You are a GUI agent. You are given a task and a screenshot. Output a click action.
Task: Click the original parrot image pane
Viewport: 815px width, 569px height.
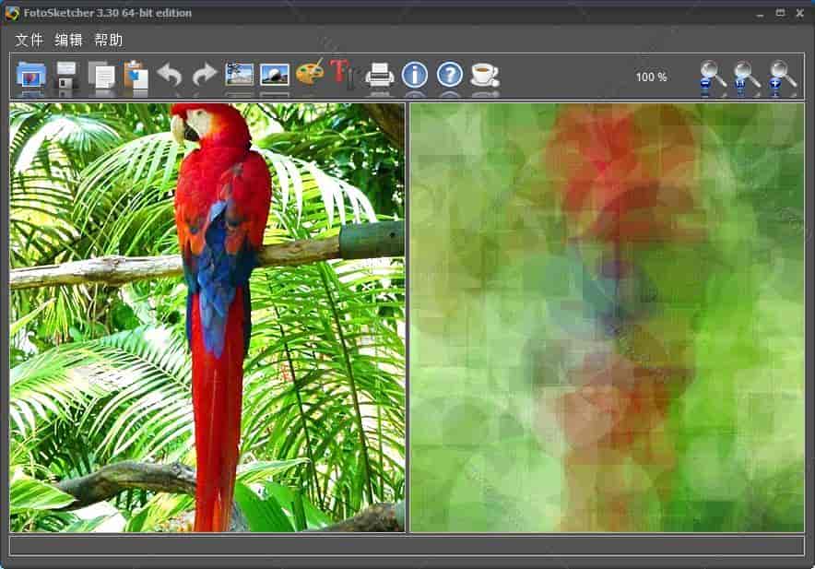[203, 318]
